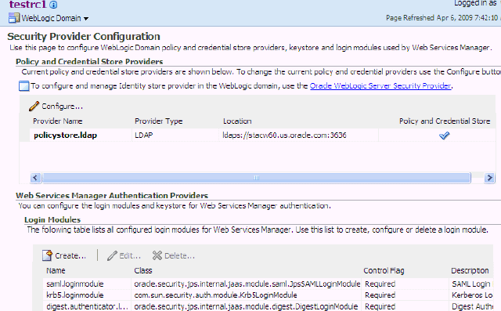
Task: Click the Provider Name column header
Action: coord(57,121)
